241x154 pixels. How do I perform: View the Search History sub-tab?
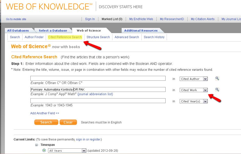pos(154,37)
